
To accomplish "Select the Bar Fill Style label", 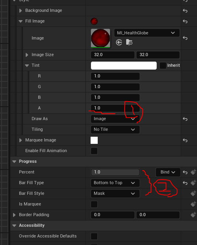I will (x=32, y=194).
